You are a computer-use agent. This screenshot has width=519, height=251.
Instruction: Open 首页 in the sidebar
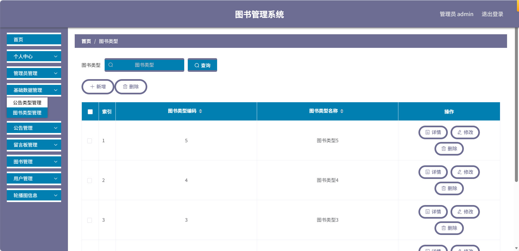[34, 40]
